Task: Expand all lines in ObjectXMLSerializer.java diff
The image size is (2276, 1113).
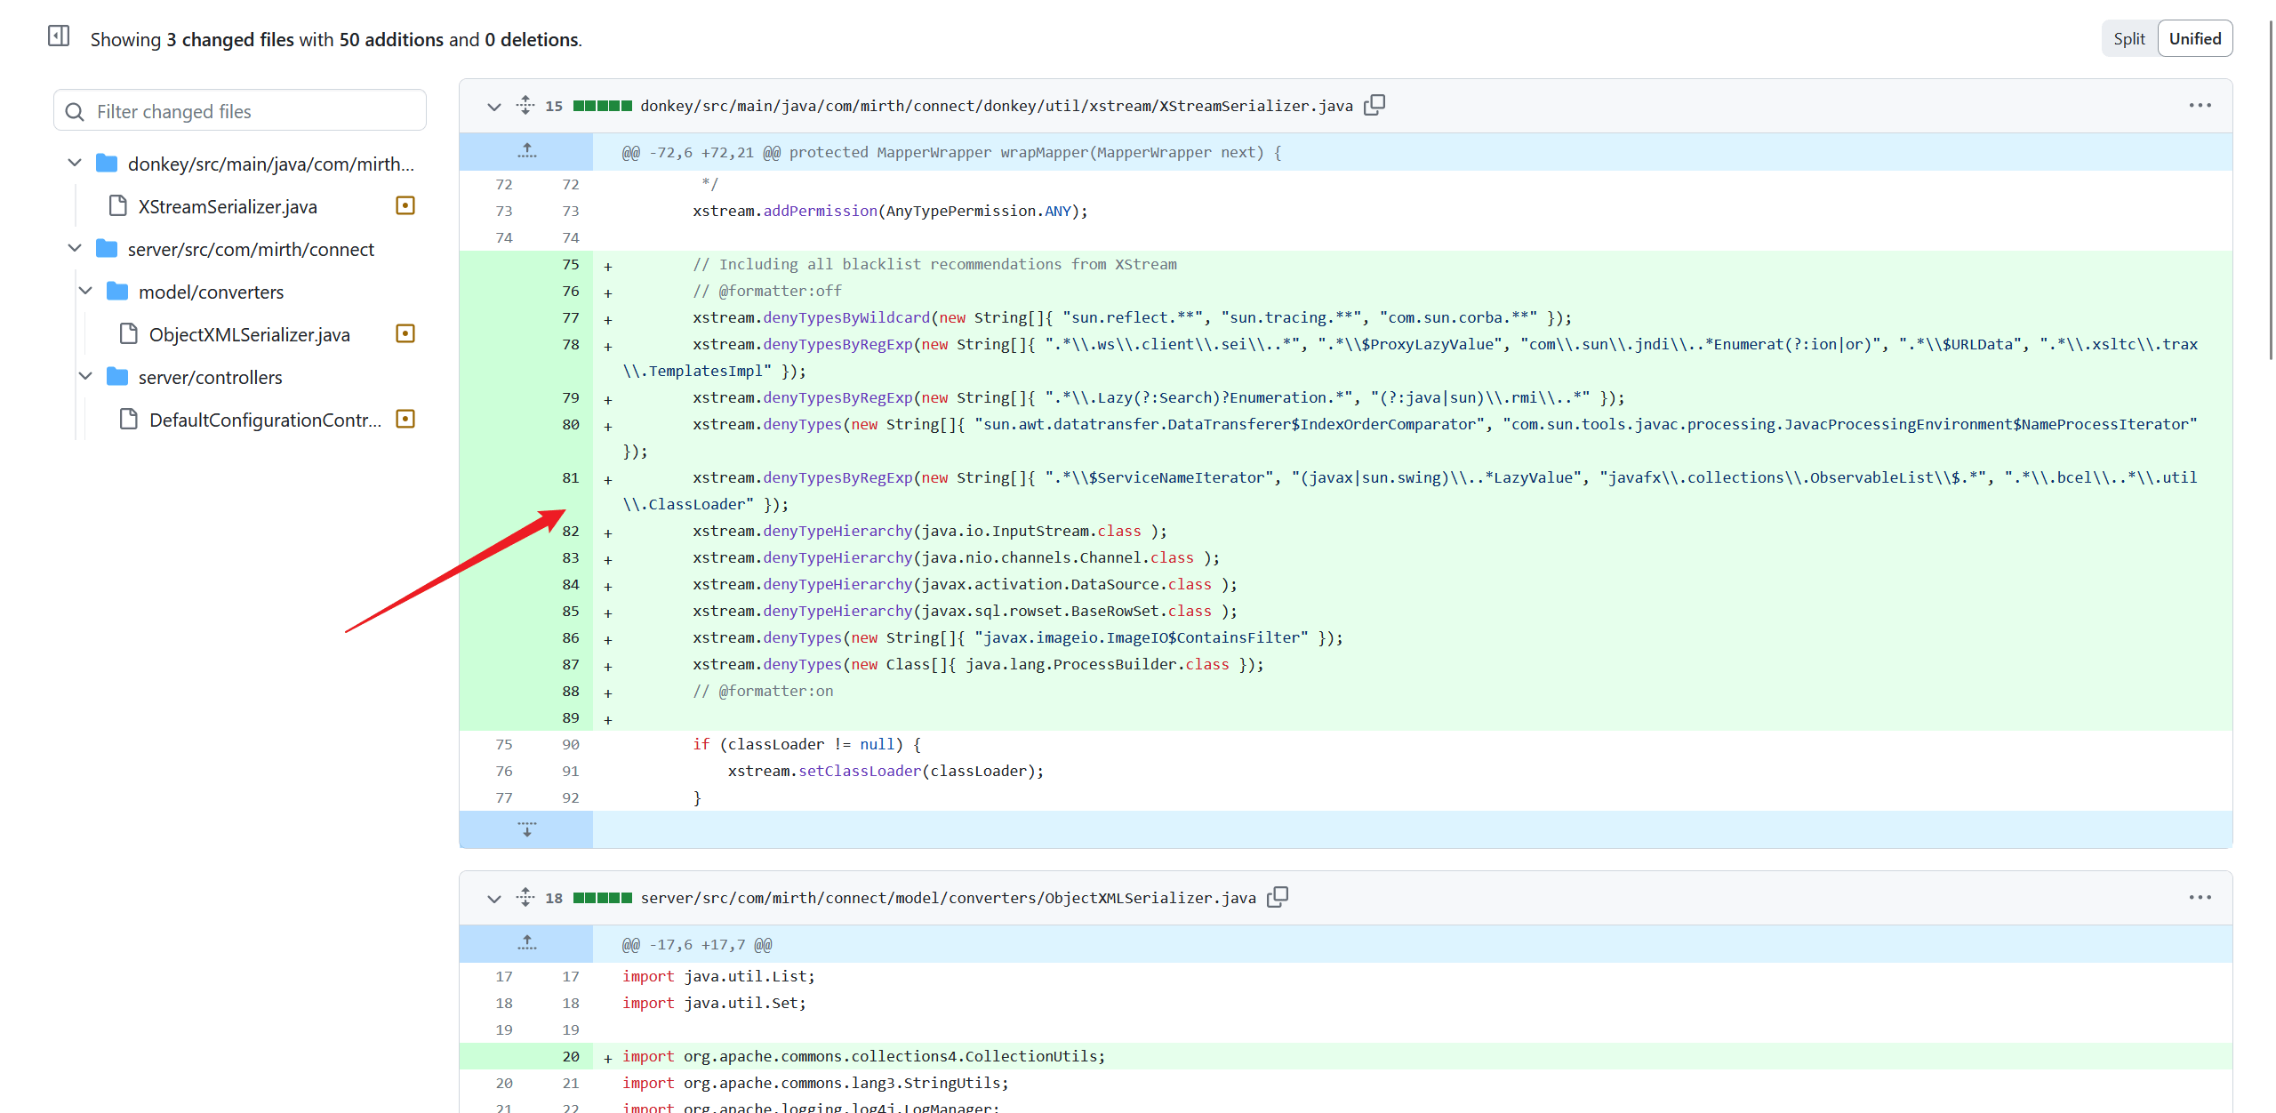Action: pyautogui.click(x=525, y=897)
